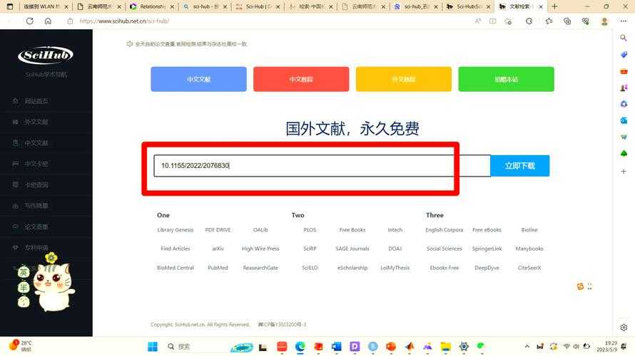
Task: Click the green category button
Action: (x=507, y=79)
